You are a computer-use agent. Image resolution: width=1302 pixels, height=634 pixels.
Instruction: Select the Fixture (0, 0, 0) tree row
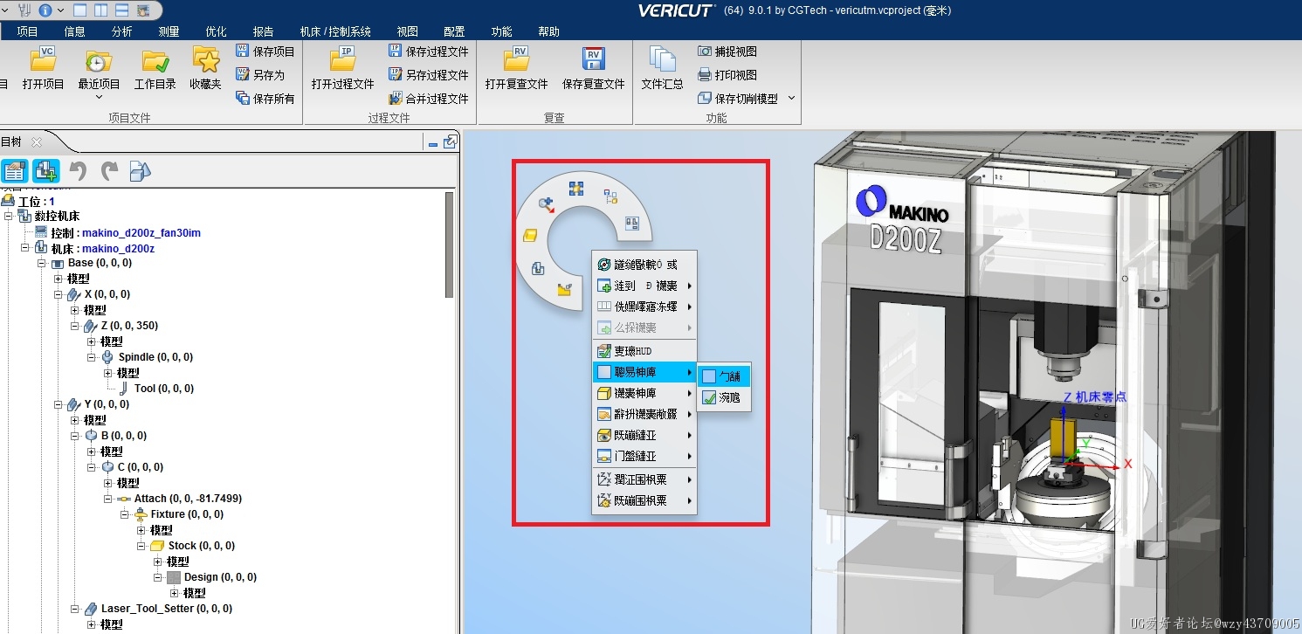click(x=178, y=514)
